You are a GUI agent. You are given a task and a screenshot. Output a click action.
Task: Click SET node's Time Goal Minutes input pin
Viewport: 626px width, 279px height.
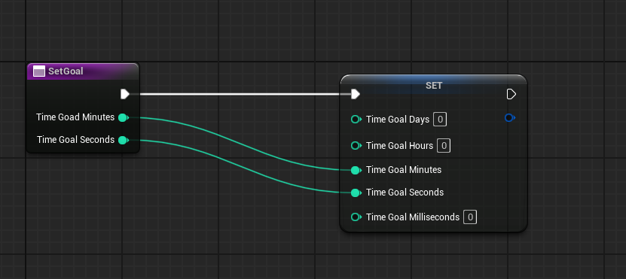(356, 170)
